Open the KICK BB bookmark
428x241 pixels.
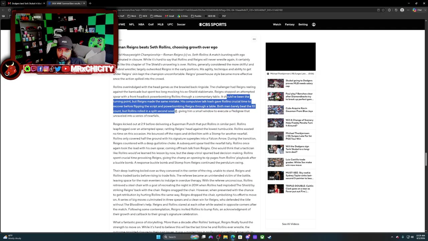(210, 16)
